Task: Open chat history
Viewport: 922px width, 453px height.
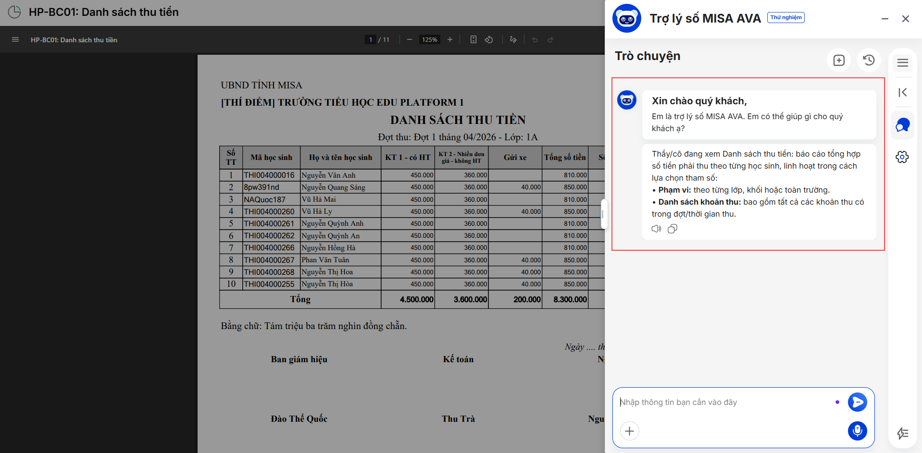Action: point(868,60)
